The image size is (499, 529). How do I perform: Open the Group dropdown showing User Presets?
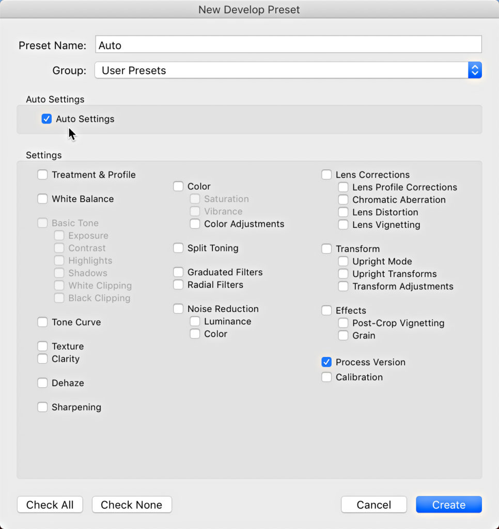point(288,70)
